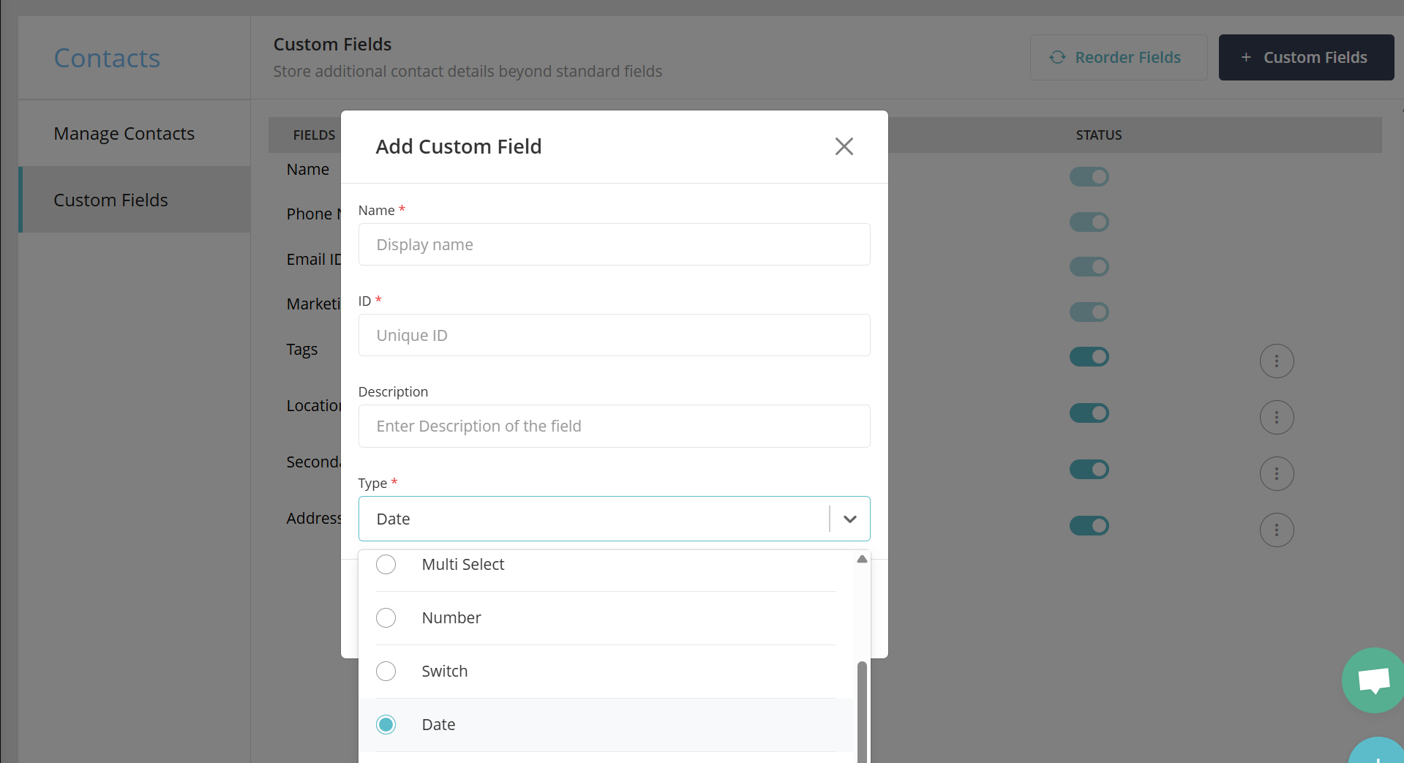The image size is (1404, 763).
Task: Open Manage Contacts in the sidebar
Action: point(124,133)
